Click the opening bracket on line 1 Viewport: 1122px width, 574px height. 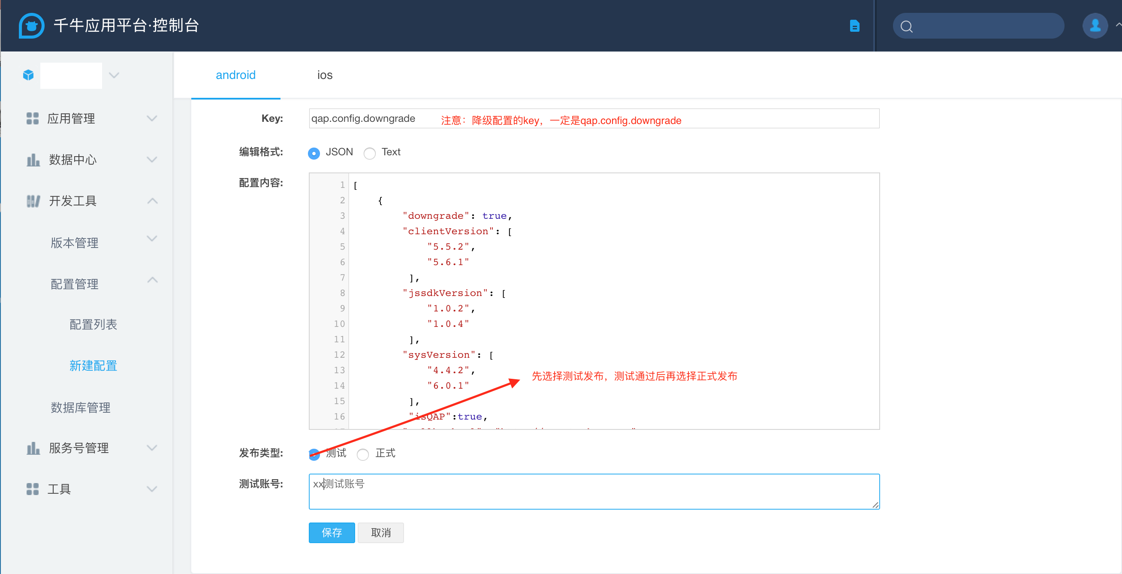pos(356,185)
